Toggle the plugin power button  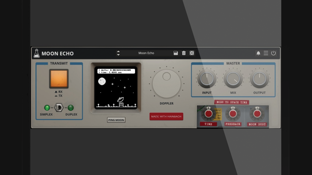[274, 53]
